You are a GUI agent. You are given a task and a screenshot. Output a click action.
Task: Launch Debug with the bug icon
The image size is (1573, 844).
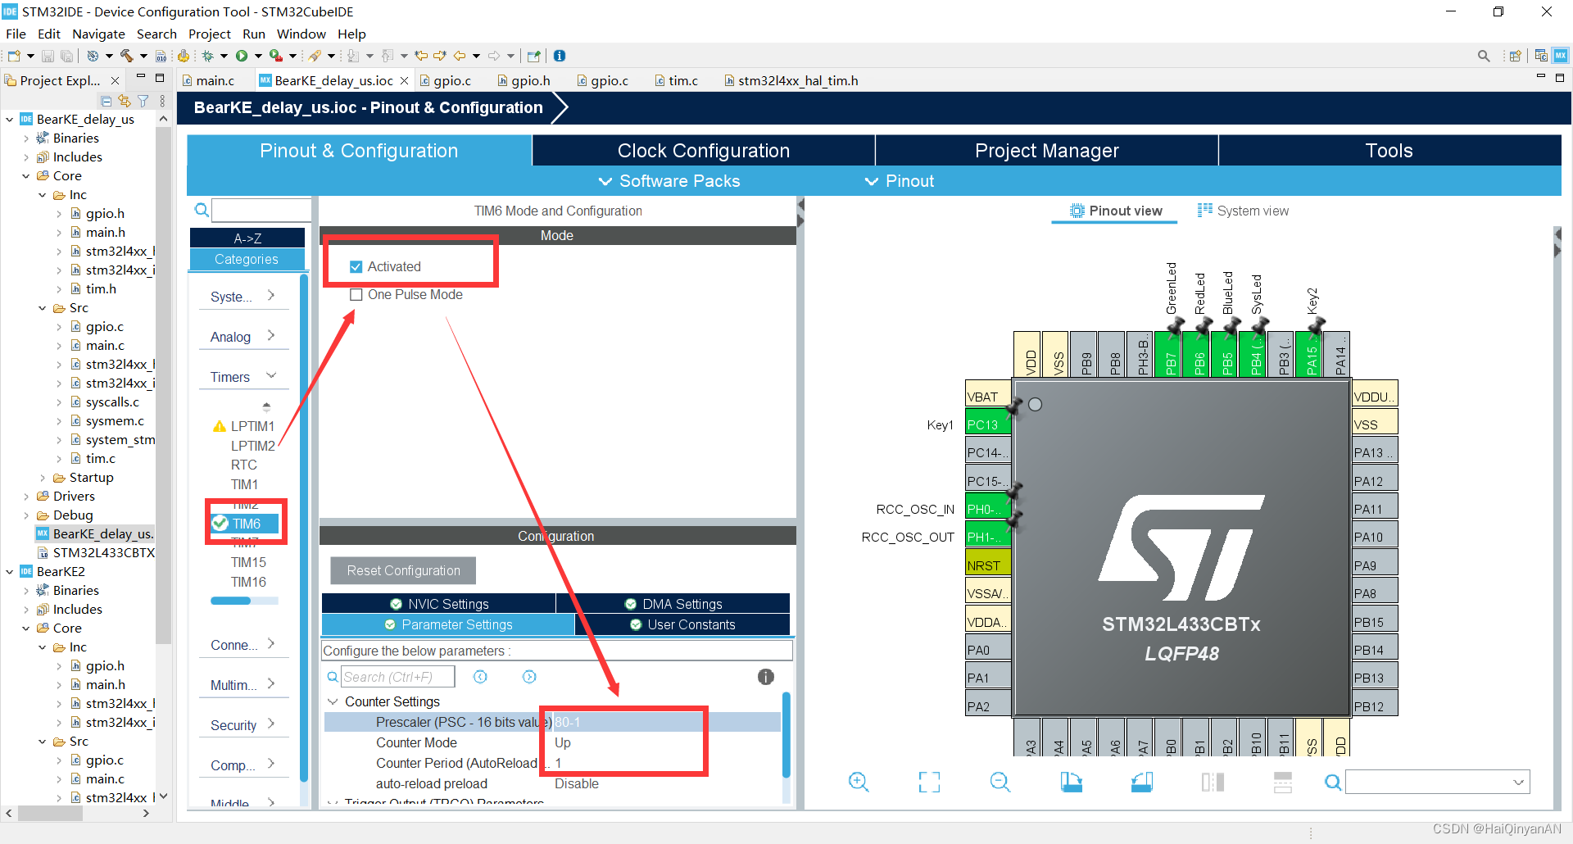(x=208, y=55)
